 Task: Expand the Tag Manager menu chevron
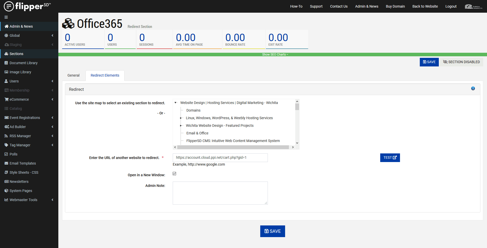[53, 145]
